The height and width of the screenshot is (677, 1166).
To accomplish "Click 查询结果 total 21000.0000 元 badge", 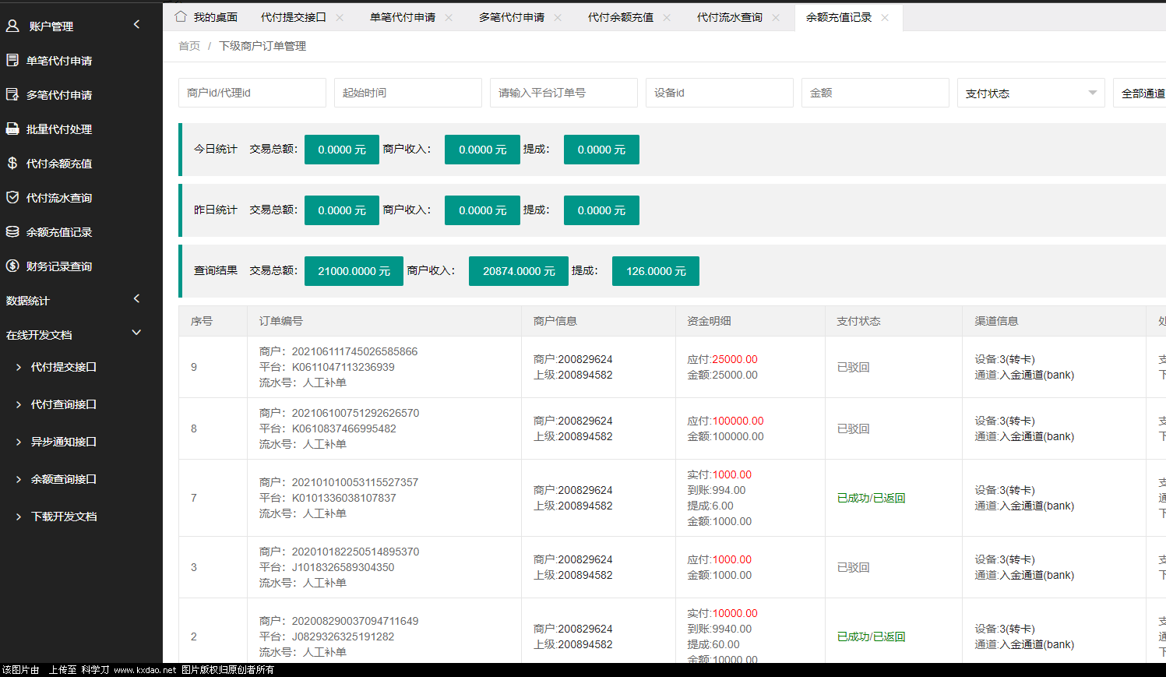I will [x=354, y=271].
